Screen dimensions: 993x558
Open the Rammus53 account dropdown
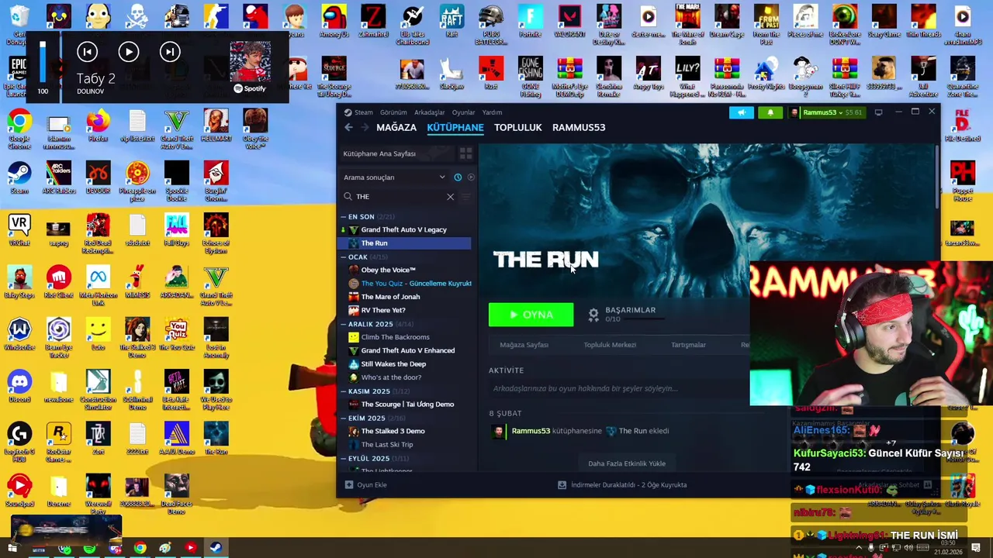826,112
